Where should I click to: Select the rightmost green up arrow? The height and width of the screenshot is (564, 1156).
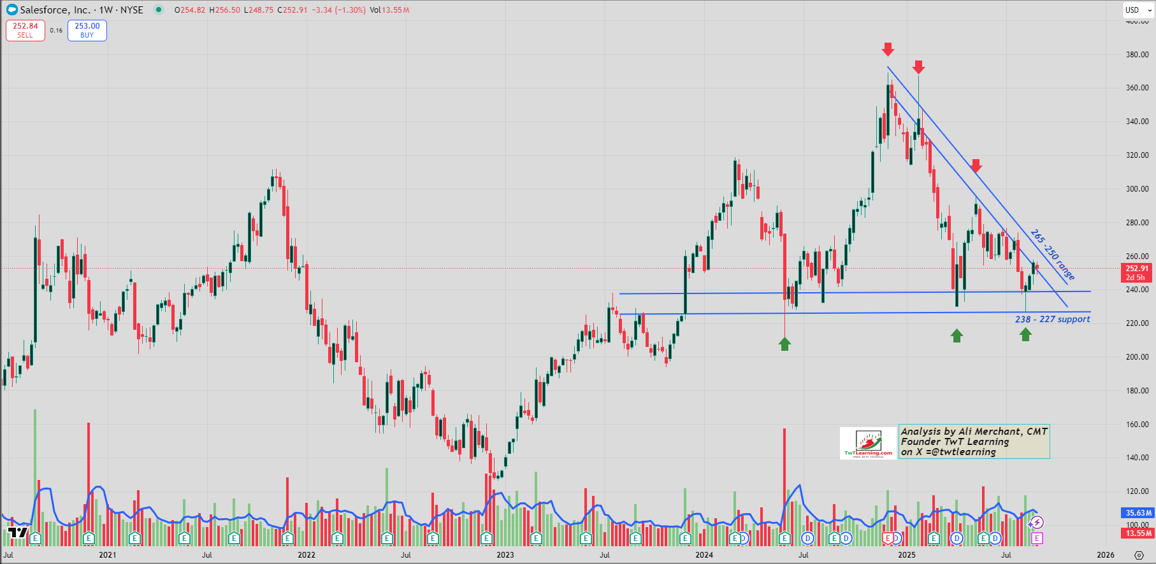(x=1025, y=334)
